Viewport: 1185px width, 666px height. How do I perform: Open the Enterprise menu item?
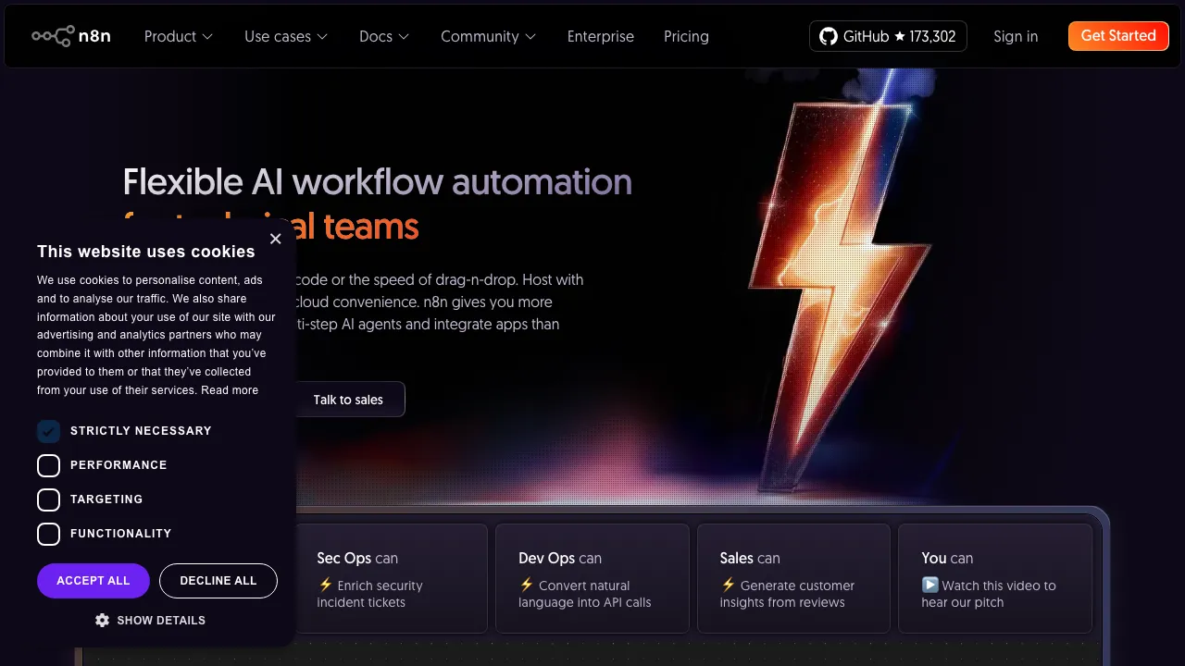[600, 36]
